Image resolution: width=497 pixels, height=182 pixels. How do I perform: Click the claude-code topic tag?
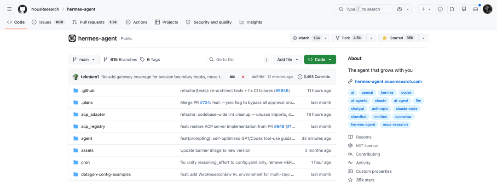(407, 108)
